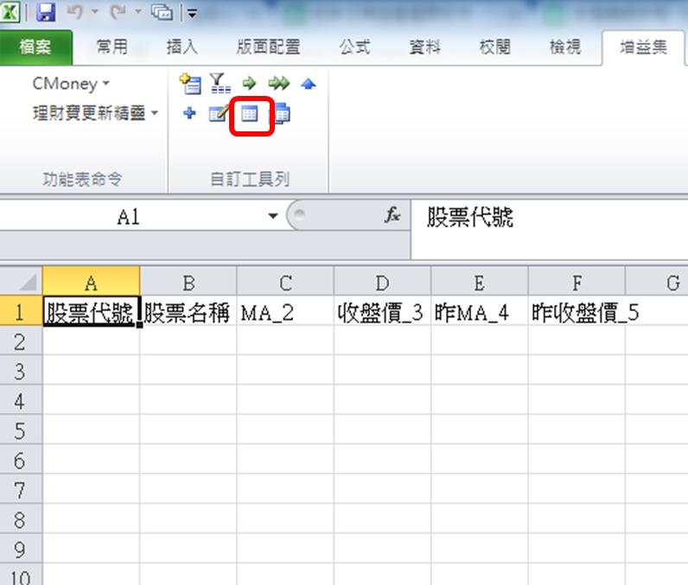Click inside the Name Box showing A1
This screenshot has width=688, height=585.
pyautogui.click(x=129, y=216)
